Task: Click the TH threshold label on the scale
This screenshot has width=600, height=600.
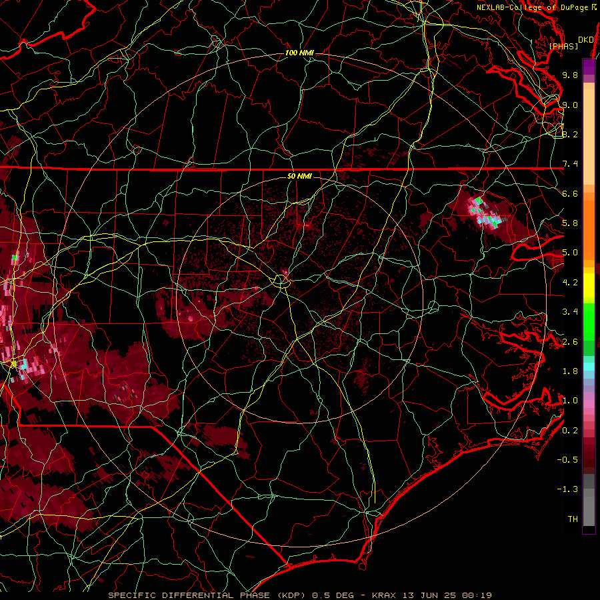Action: [573, 519]
